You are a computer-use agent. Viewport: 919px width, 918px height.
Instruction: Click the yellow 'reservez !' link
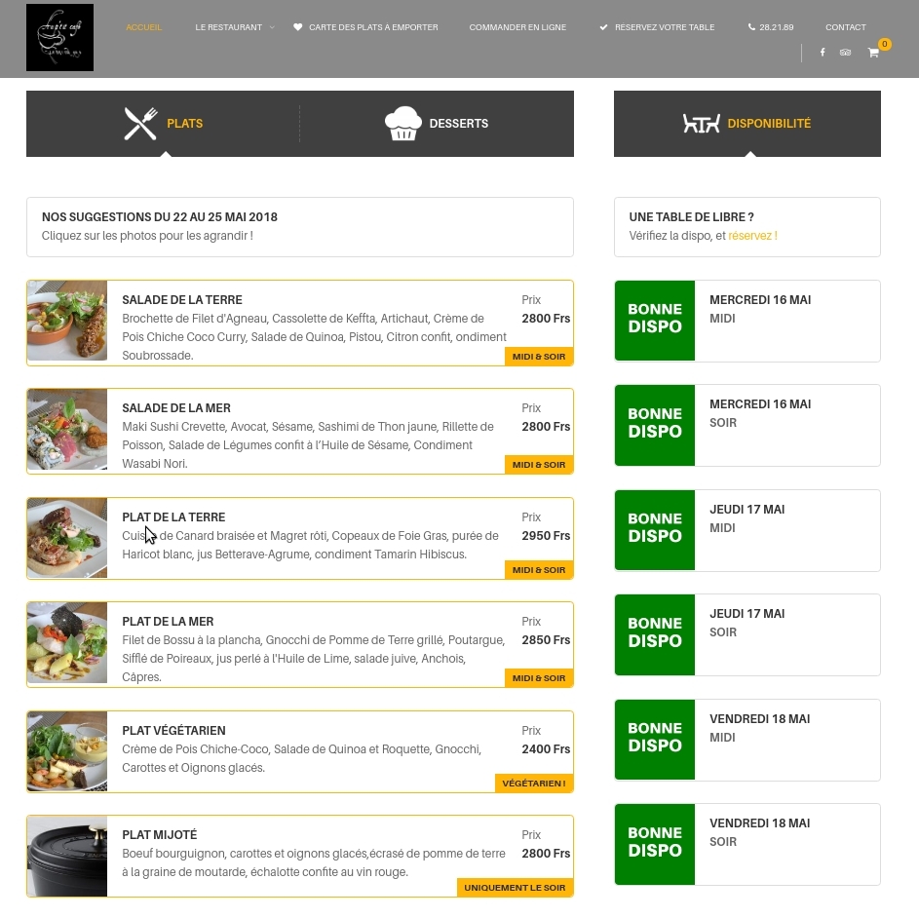(752, 236)
